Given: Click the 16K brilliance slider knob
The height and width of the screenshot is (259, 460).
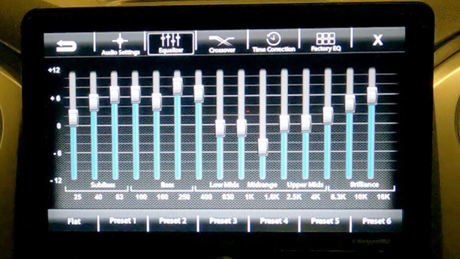Looking at the screenshot, I should click(372, 95).
